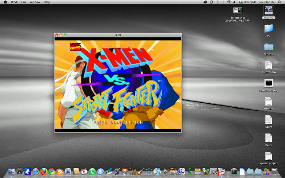Open Keynote podium icon in dock

point(125,171)
